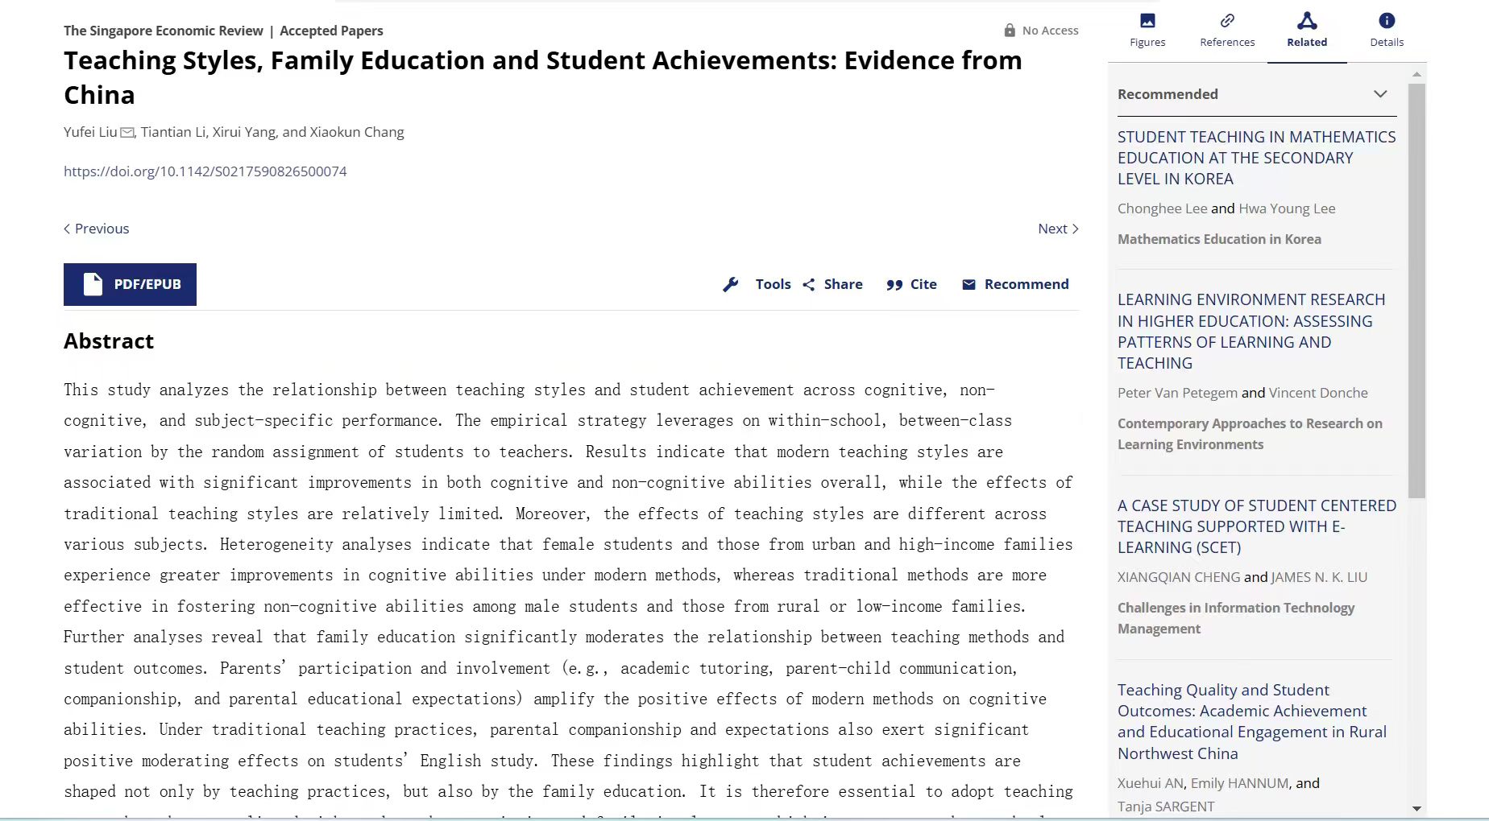
Task: Open the Accepted Papers section link
Action: [x=331, y=31]
